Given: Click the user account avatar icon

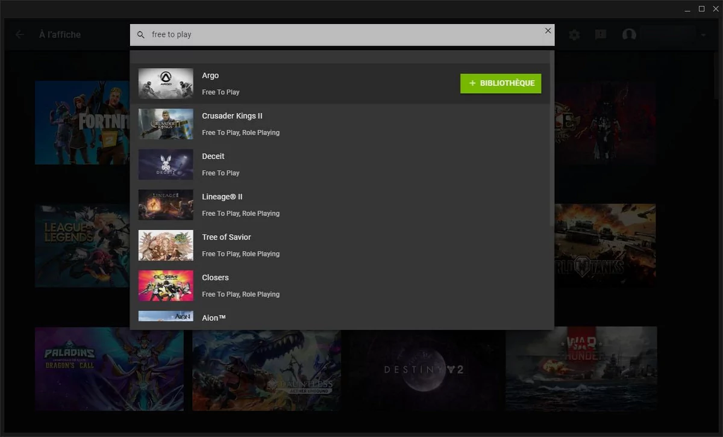Looking at the screenshot, I should tap(629, 35).
